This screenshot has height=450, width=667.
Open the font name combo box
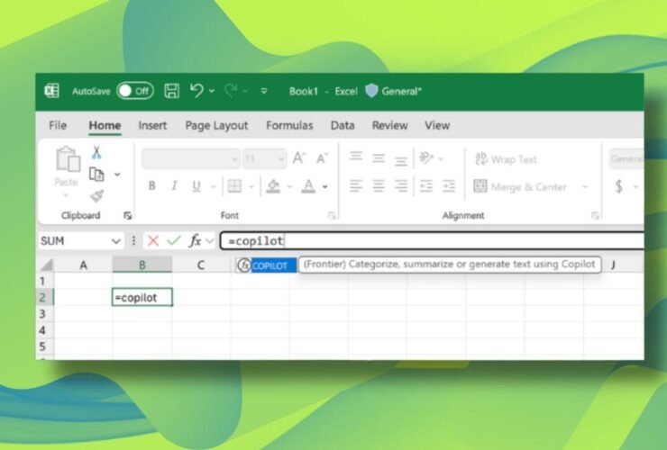point(191,159)
